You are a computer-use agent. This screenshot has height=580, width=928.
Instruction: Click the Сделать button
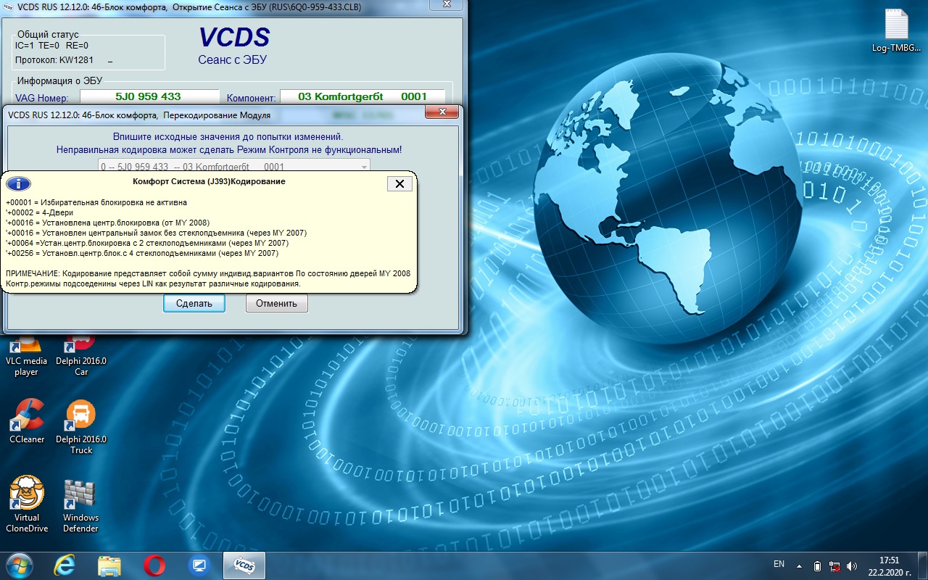pos(194,303)
